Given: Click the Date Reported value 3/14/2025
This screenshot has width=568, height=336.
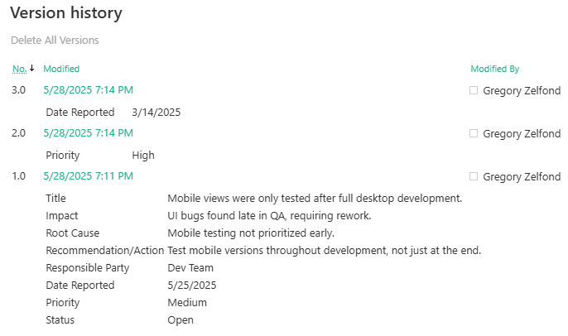Looking at the screenshot, I should click(x=156, y=113).
